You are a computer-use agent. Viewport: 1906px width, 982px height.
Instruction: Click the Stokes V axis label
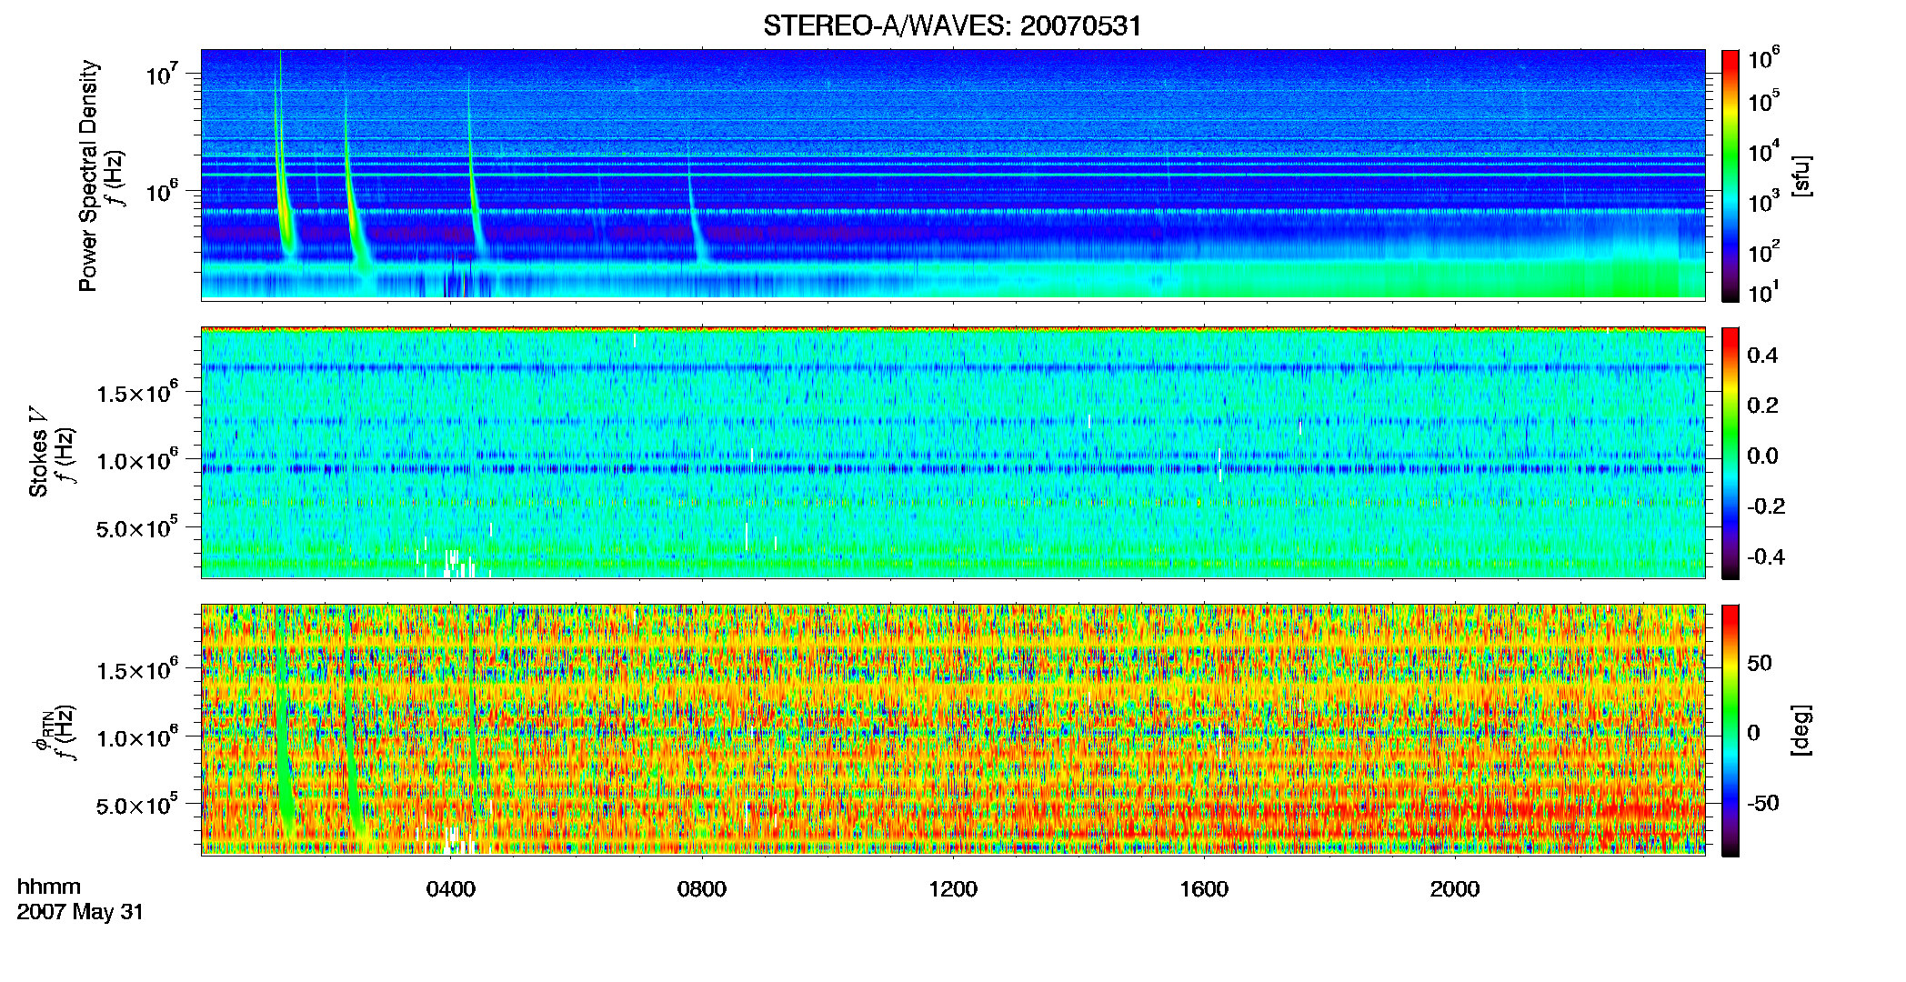tap(38, 452)
